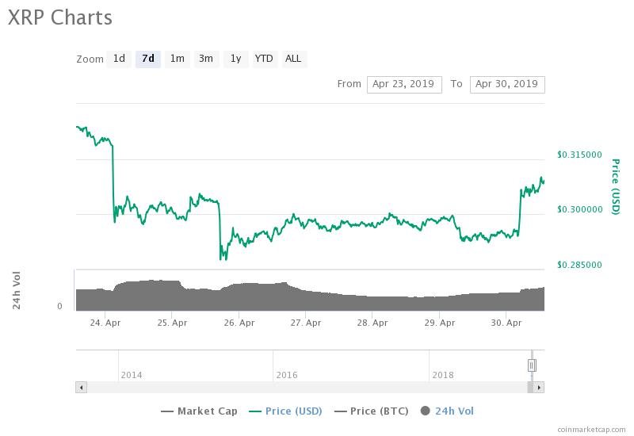Select the 1m zoom range

click(177, 59)
